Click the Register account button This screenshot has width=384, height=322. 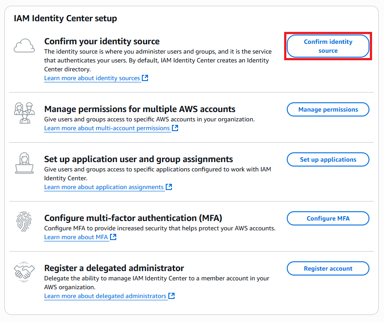tap(328, 268)
